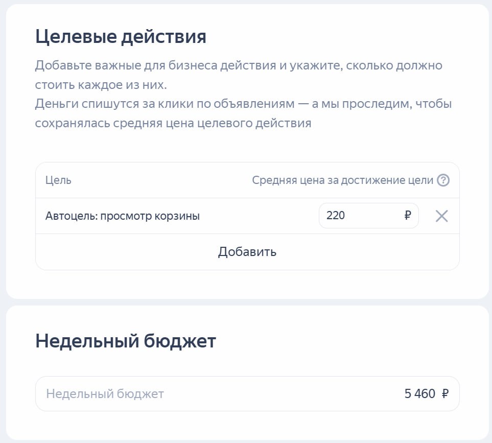This screenshot has width=492, height=443.
Task: Select the Автоцель: просмотр корзины goal row
Action: 247,216
